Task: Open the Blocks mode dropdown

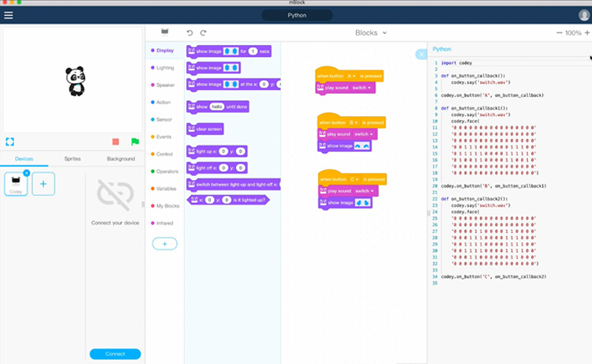Action: click(x=371, y=33)
